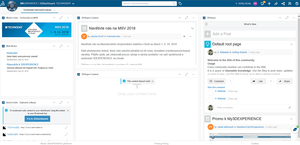Image resolution: width=300 pixels, height=145 pixels.
Task: Open the 3DEXPERIENCE compass
Action: [12, 6]
